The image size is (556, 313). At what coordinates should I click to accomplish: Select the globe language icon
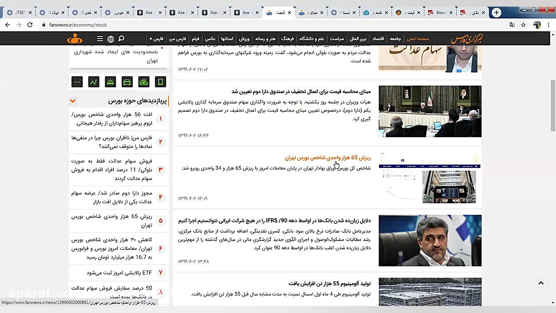pyautogui.click(x=111, y=38)
